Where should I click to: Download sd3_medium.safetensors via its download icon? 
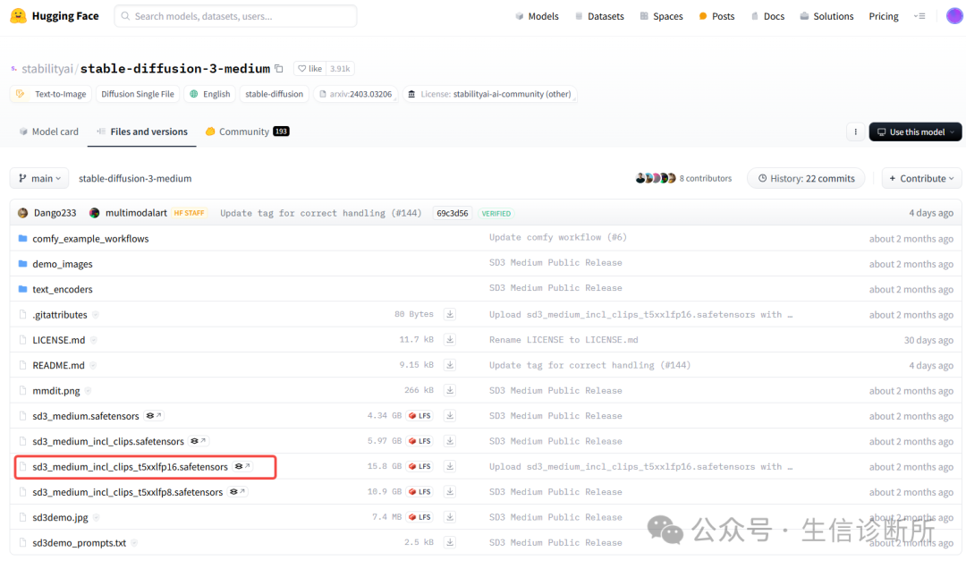tap(450, 415)
